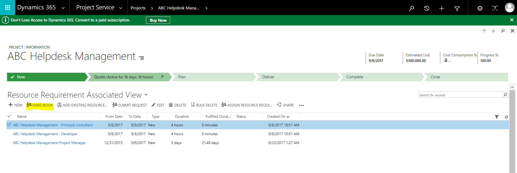The width and height of the screenshot is (517, 173).
Task: Toggle select-all checkbox in grid header
Action: (9, 116)
